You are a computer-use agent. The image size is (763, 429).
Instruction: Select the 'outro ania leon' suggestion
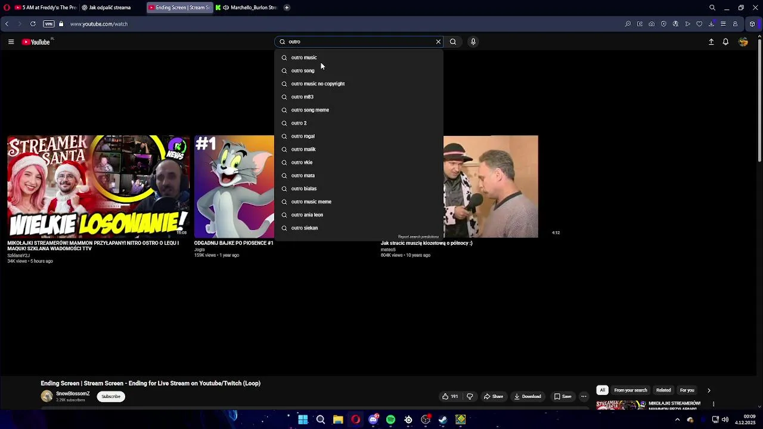click(359, 214)
